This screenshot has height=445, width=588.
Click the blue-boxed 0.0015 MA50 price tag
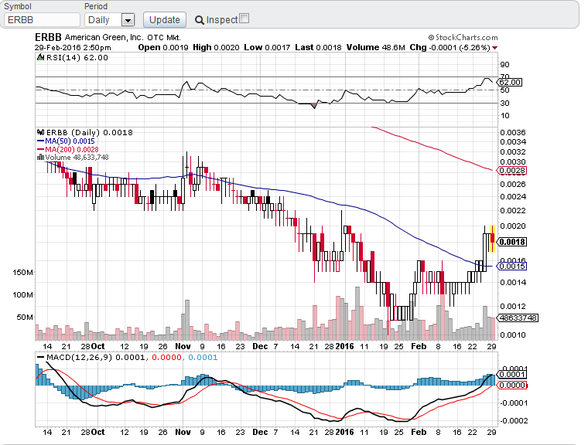[x=511, y=267]
